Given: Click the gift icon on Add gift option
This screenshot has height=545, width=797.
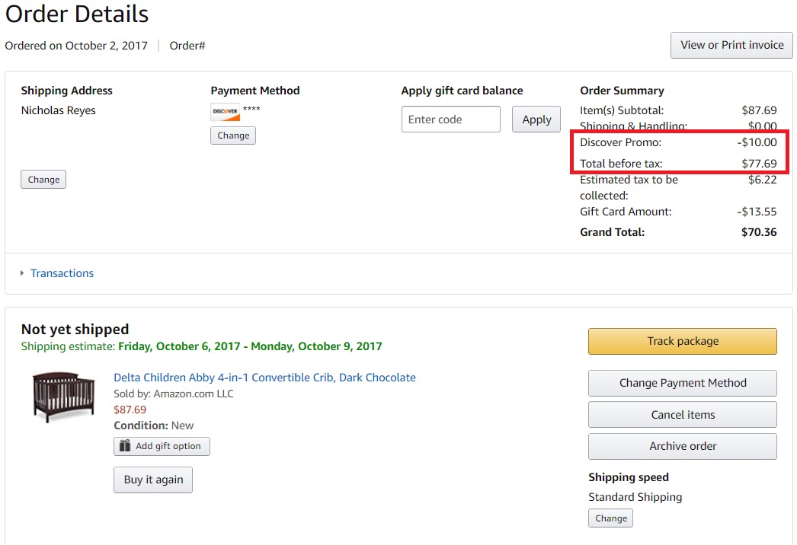Looking at the screenshot, I should point(125,445).
